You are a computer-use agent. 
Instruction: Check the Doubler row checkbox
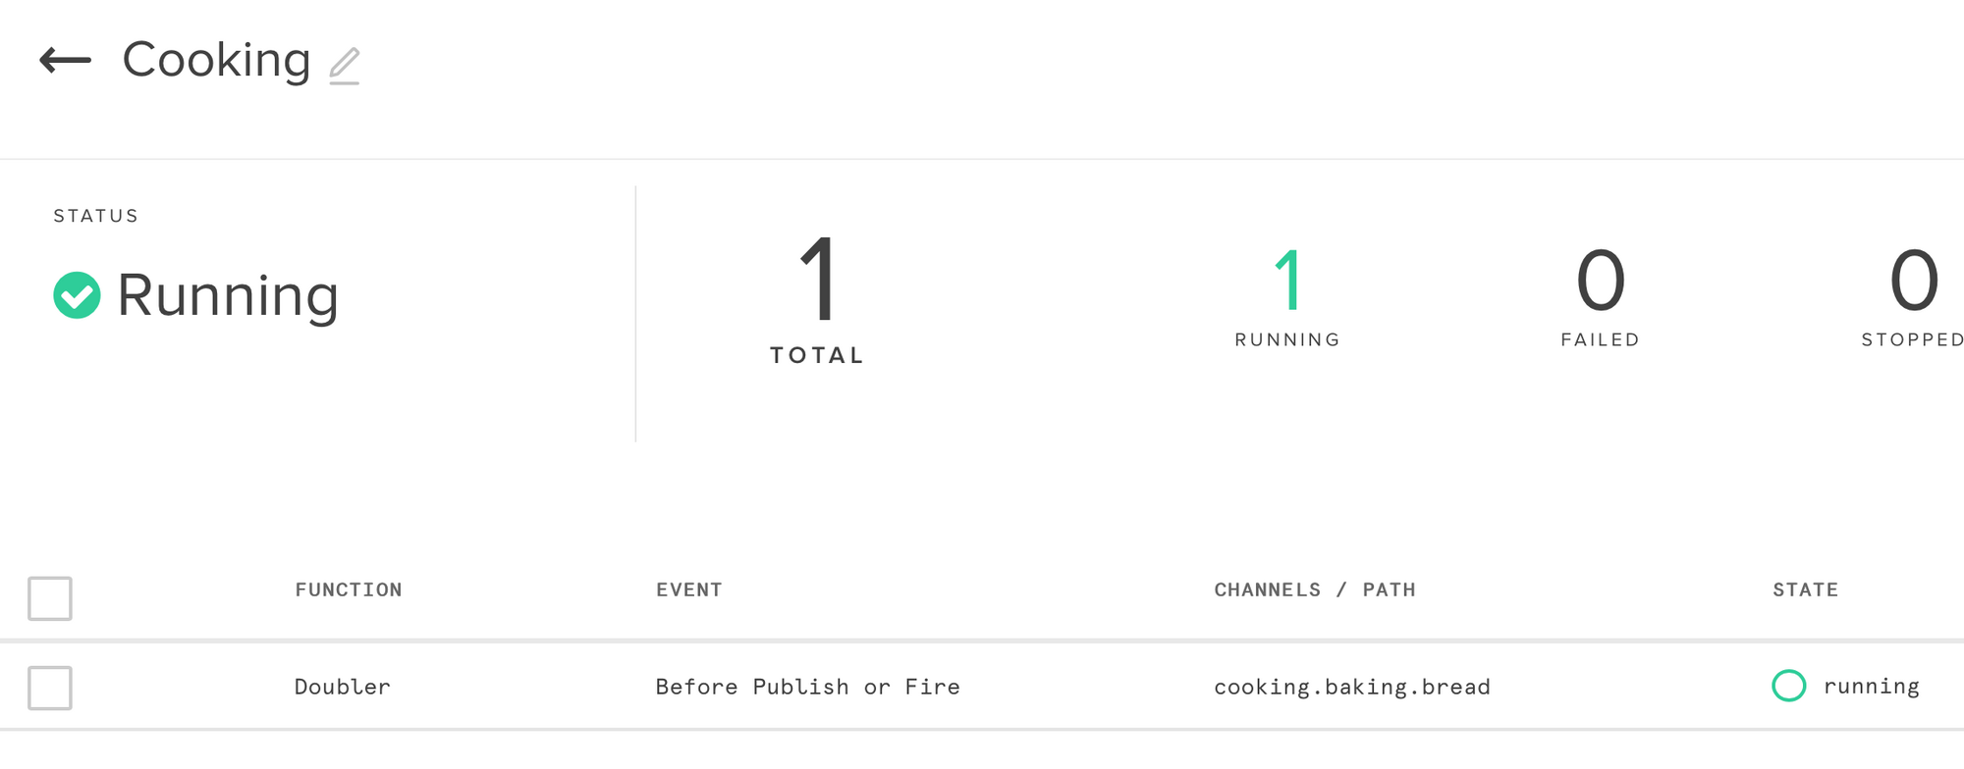(x=50, y=688)
